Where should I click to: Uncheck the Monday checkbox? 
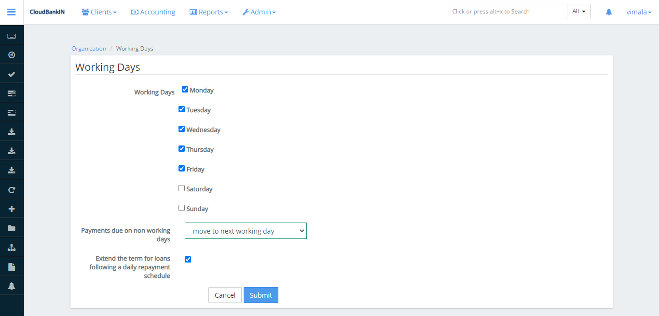(185, 90)
